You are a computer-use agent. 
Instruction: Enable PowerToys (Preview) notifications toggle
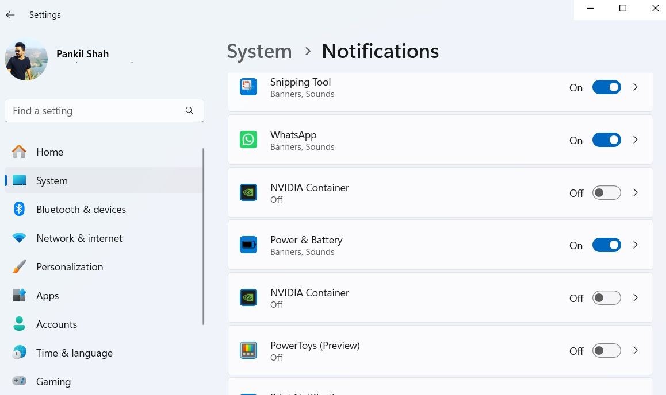(607, 351)
